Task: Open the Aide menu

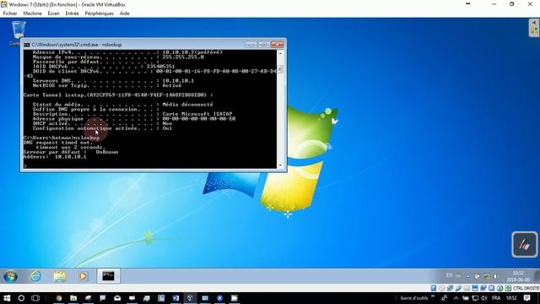Action: click(124, 14)
